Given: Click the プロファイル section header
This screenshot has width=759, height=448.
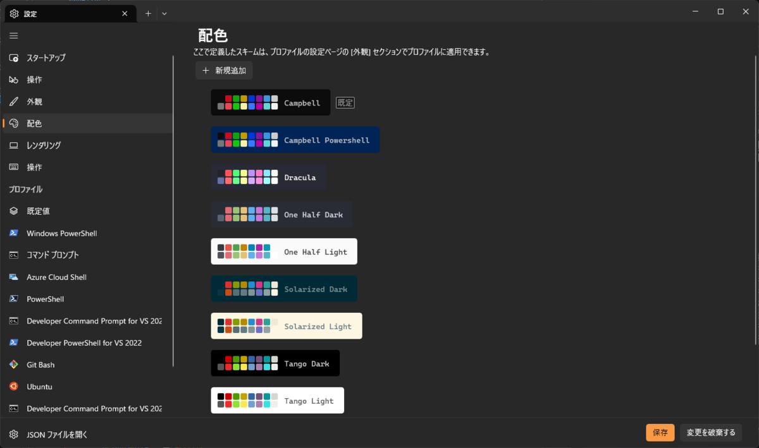Looking at the screenshot, I should (x=25, y=190).
